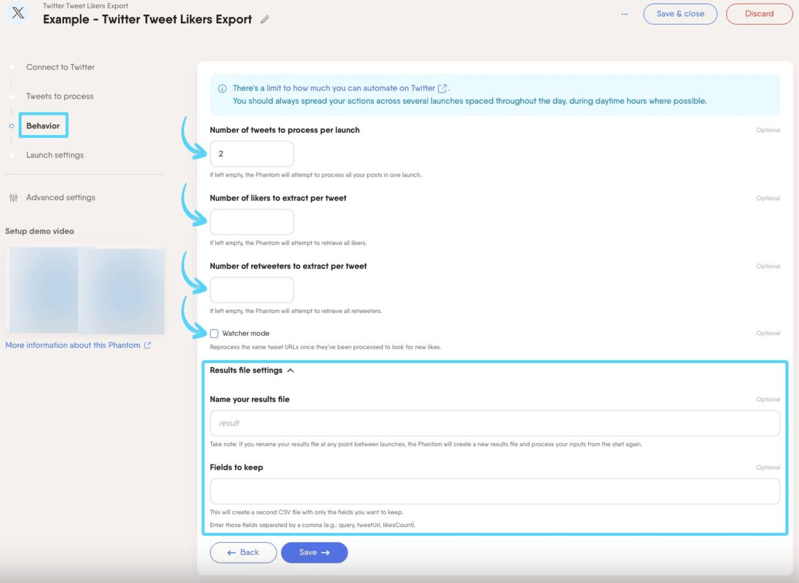799x583 pixels.
Task: Follow the 'limit to how much you can automate on Twitter' link
Action: pos(350,88)
